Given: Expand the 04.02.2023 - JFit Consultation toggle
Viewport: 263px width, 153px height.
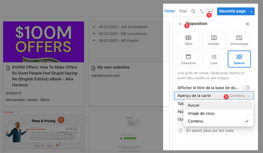Looking at the screenshot, I should point(94,27).
